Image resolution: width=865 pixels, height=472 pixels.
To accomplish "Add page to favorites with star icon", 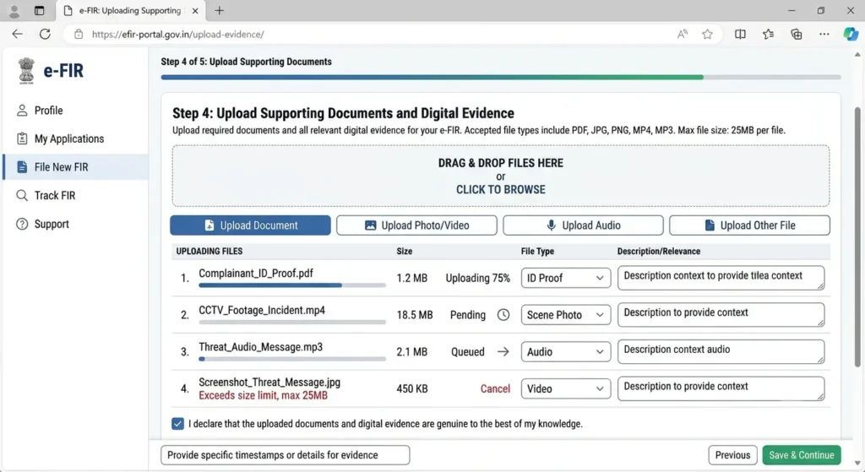I will tap(707, 34).
